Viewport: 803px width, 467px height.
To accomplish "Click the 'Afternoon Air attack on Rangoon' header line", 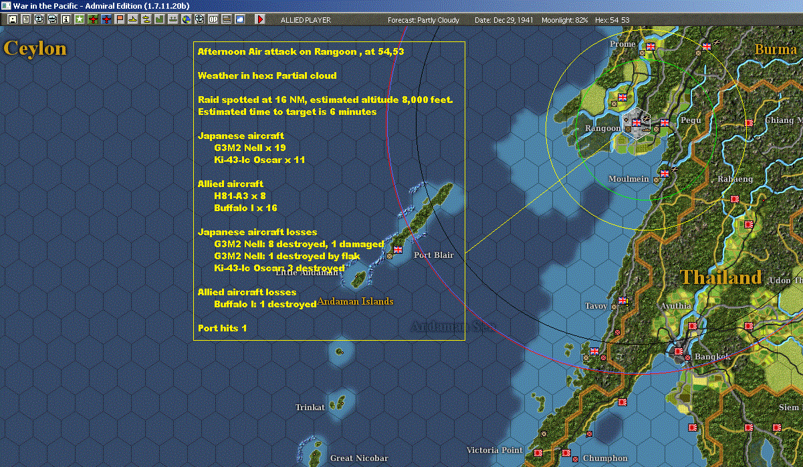I will [301, 51].
